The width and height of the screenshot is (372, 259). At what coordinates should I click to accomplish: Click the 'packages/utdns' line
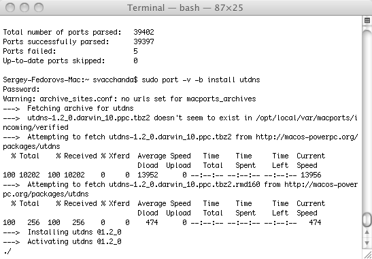pyautogui.click(x=31, y=146)
